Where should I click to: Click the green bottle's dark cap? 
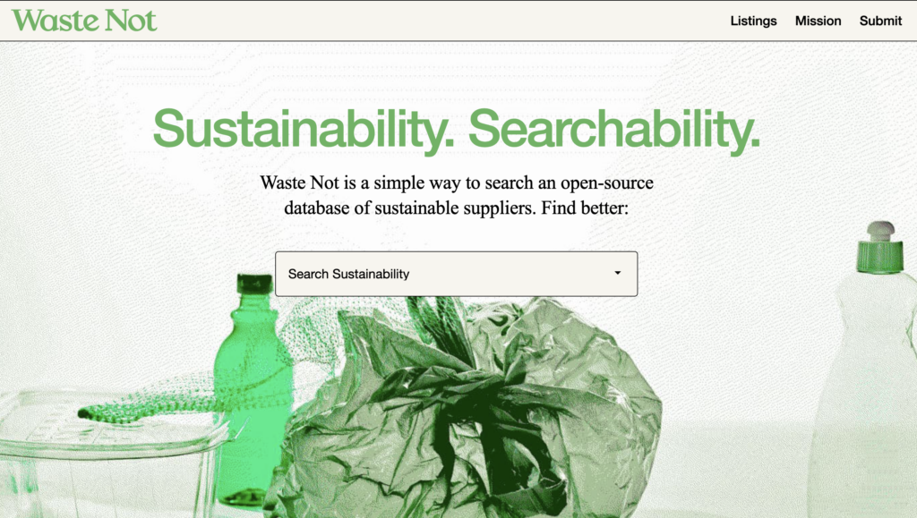tap(254, 284)
